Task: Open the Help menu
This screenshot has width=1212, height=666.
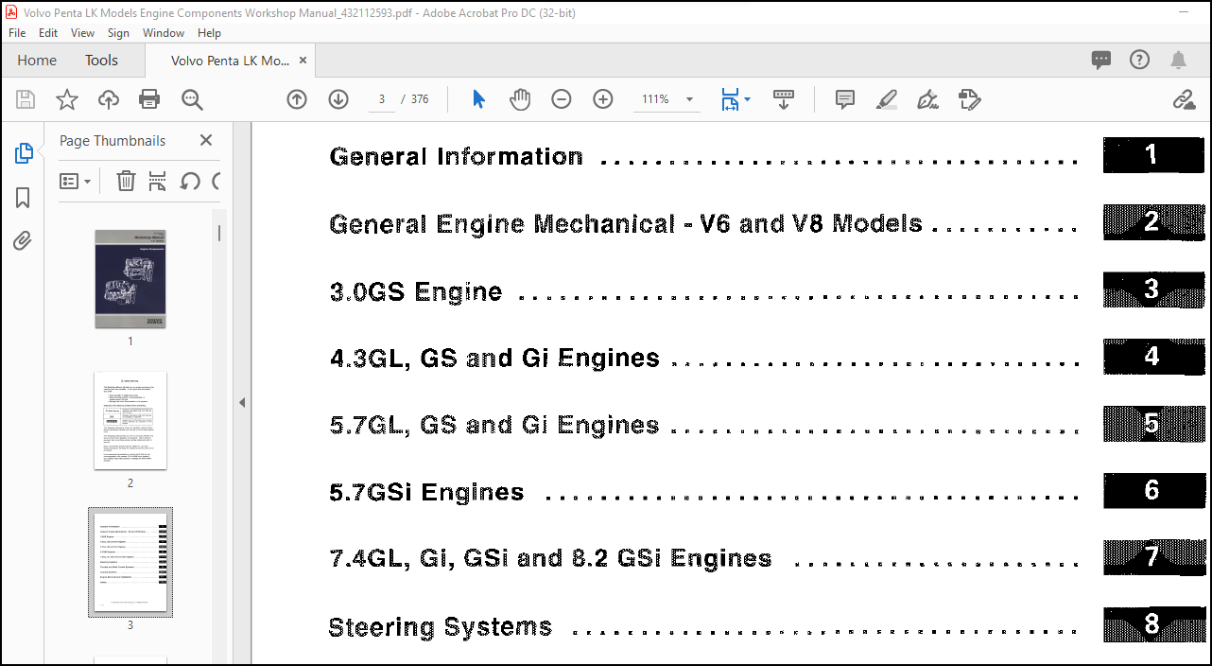Action: point(209,32)
